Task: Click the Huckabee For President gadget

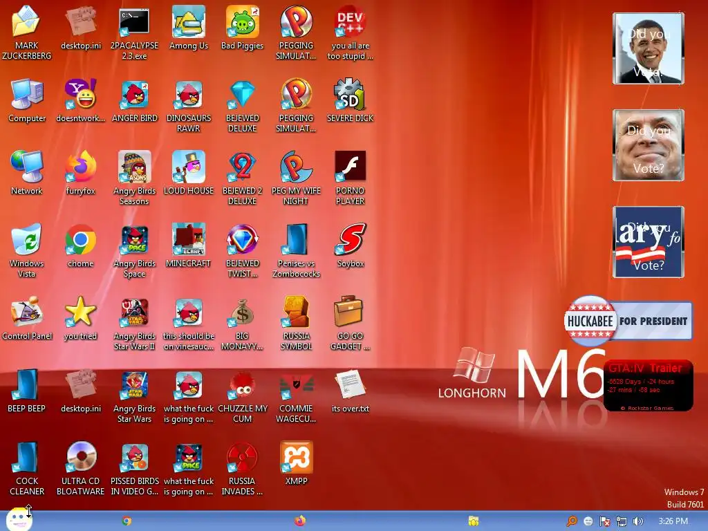Action: [628, 321]
